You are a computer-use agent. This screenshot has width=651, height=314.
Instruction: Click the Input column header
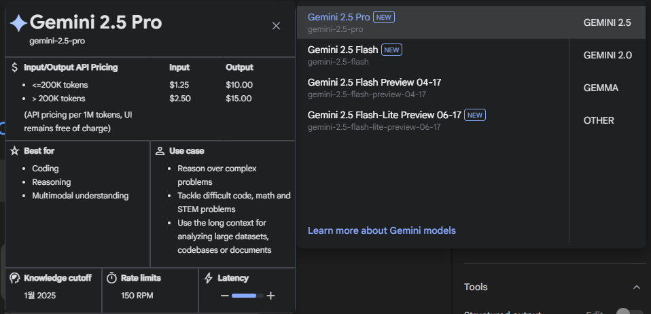(x=179, y=67)
